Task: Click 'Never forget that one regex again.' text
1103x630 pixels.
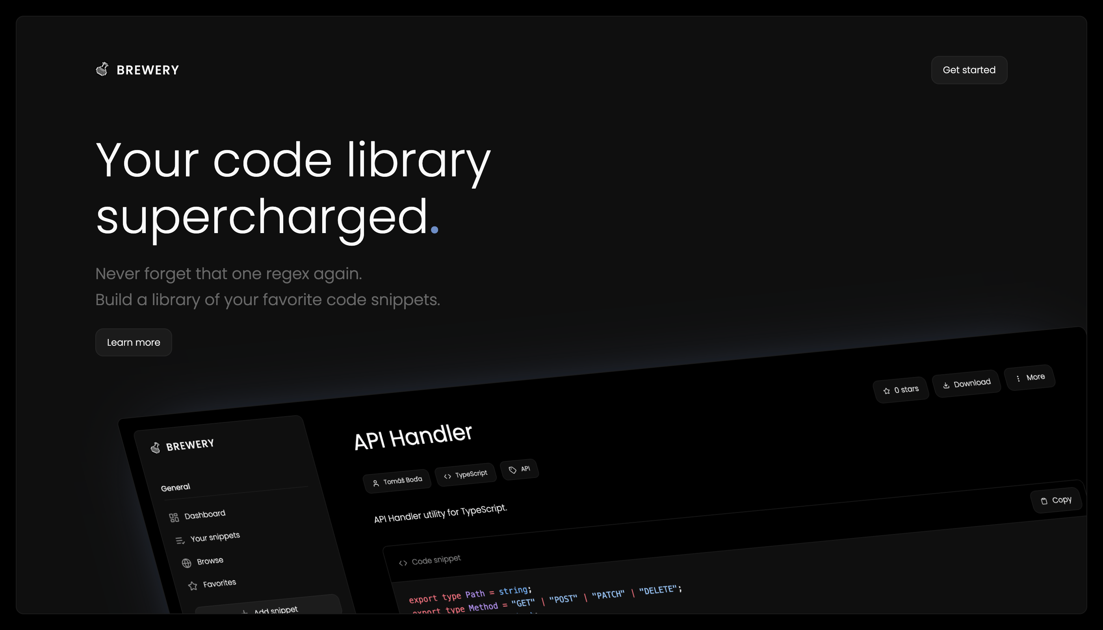Action: 228,274
